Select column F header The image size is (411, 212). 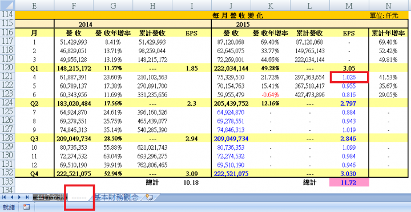click(x=74, y=6)
